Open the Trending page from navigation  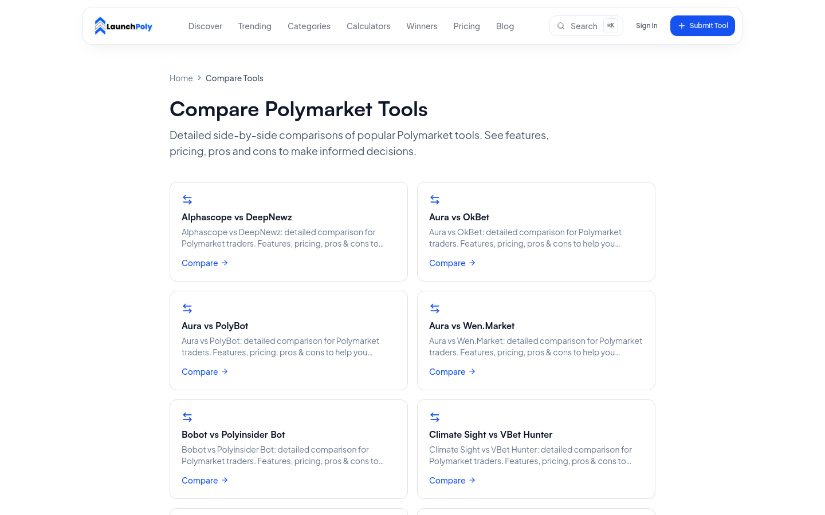pos(255,26)
